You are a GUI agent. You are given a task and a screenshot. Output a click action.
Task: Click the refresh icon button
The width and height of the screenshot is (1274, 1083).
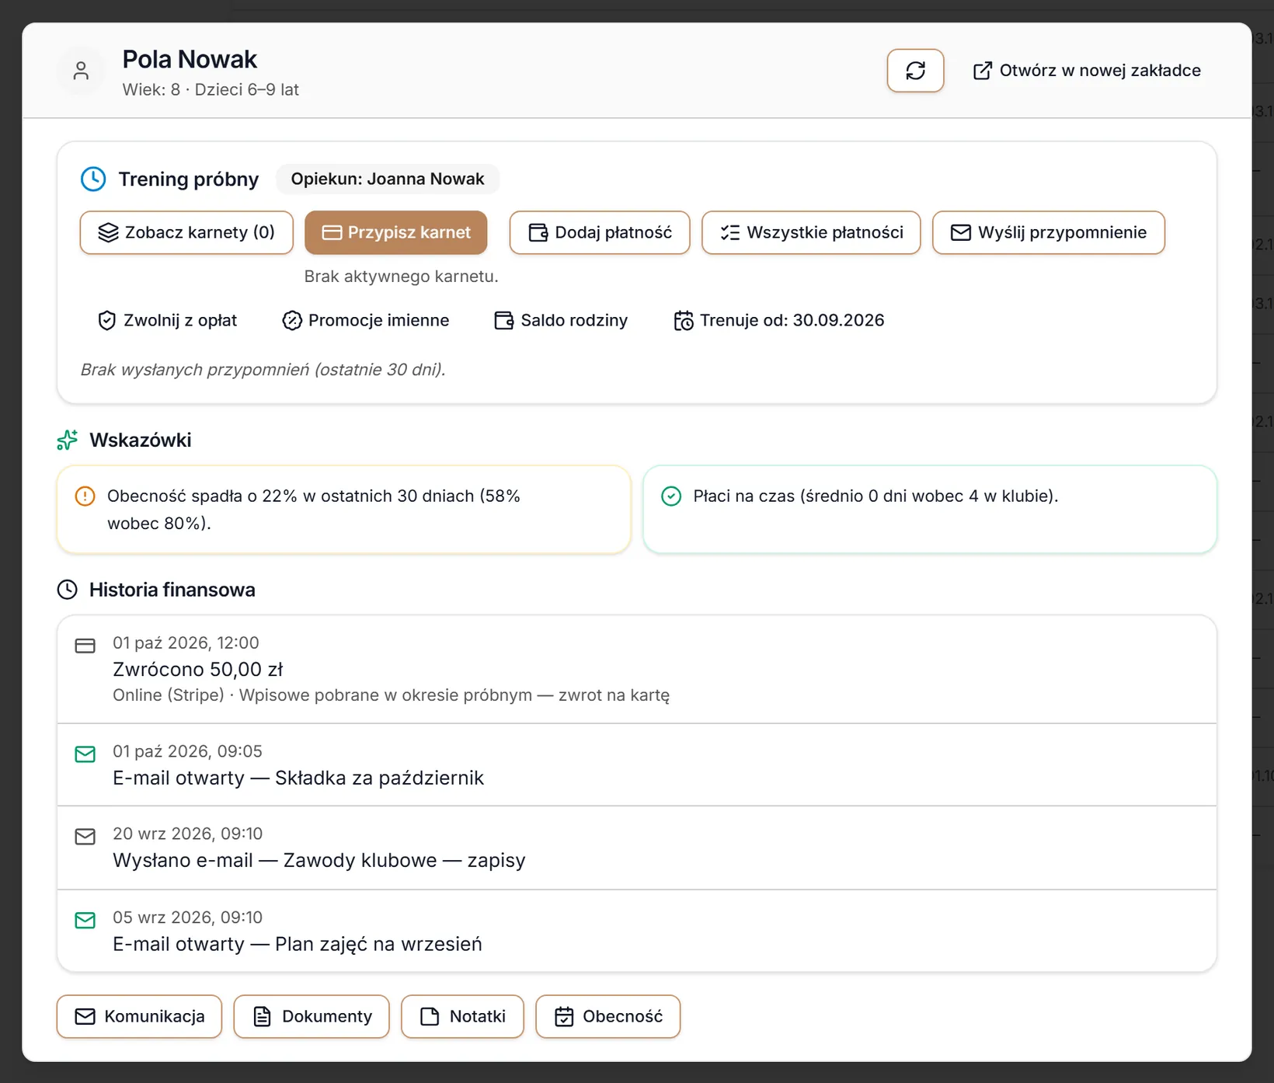pos(915,71)
